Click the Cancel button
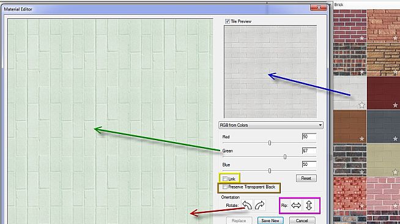This screenshot has height=224, width=400. [302, 220]
